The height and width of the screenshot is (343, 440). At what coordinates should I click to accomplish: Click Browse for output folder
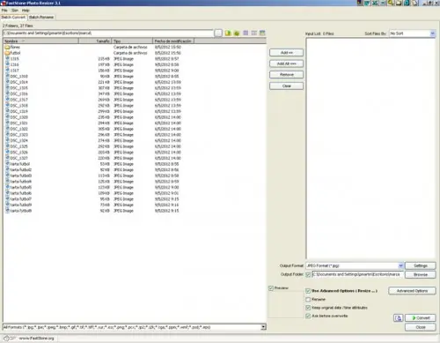click(421, 274)
